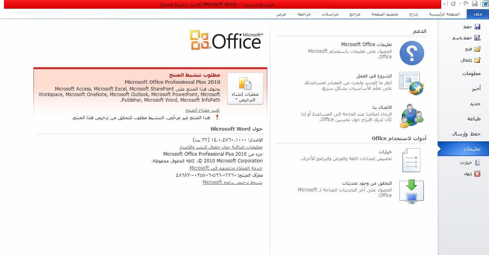Switch to the ملف (File) tab
Screen dimensions: 489x255
[477, 14]
